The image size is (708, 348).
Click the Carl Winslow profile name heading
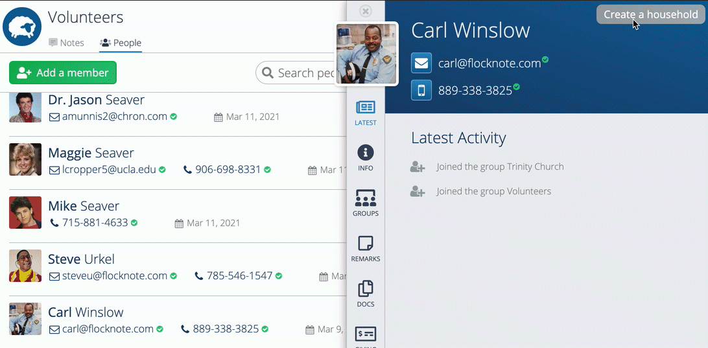(471, 30)
